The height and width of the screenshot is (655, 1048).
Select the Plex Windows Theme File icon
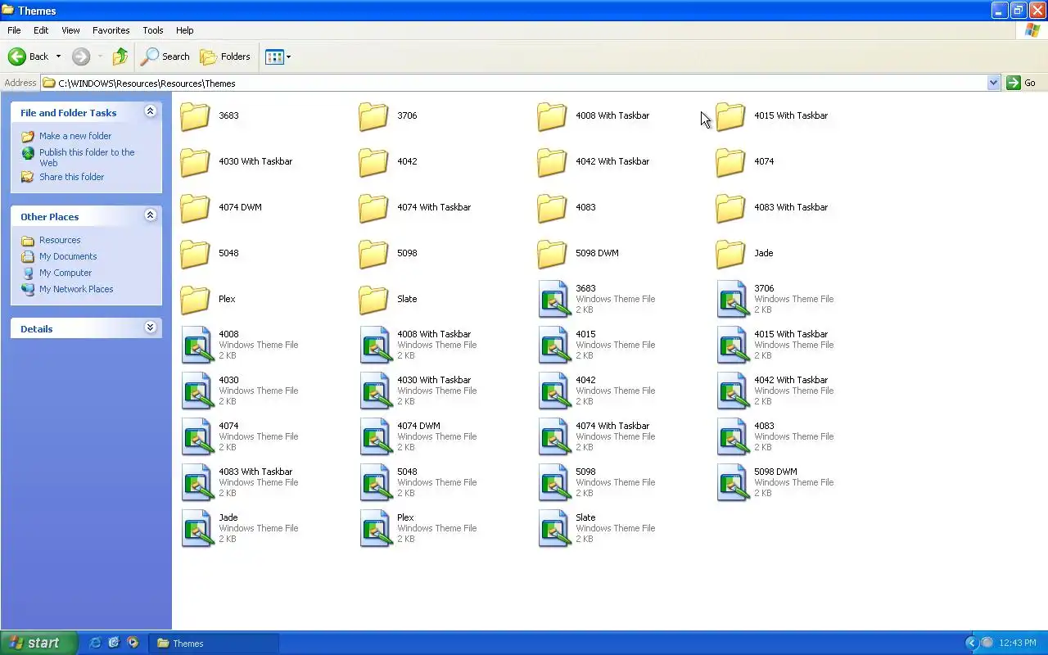375,528
